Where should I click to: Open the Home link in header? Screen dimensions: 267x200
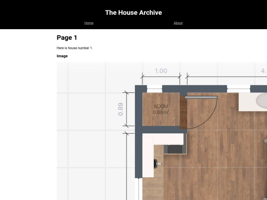(x=89, y=23)
